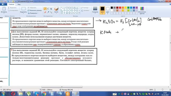171x96 pixels.
Task: Open the Windows Start menu
Action: [x=3, y=94]
